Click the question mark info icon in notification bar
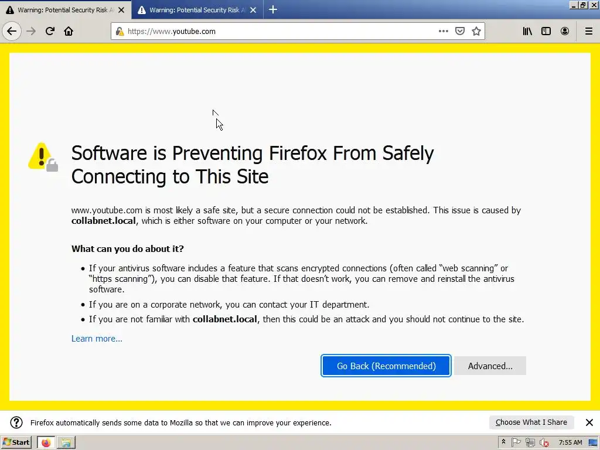The height and width of the screenshot is (450, 600). [x=16, y=422]
